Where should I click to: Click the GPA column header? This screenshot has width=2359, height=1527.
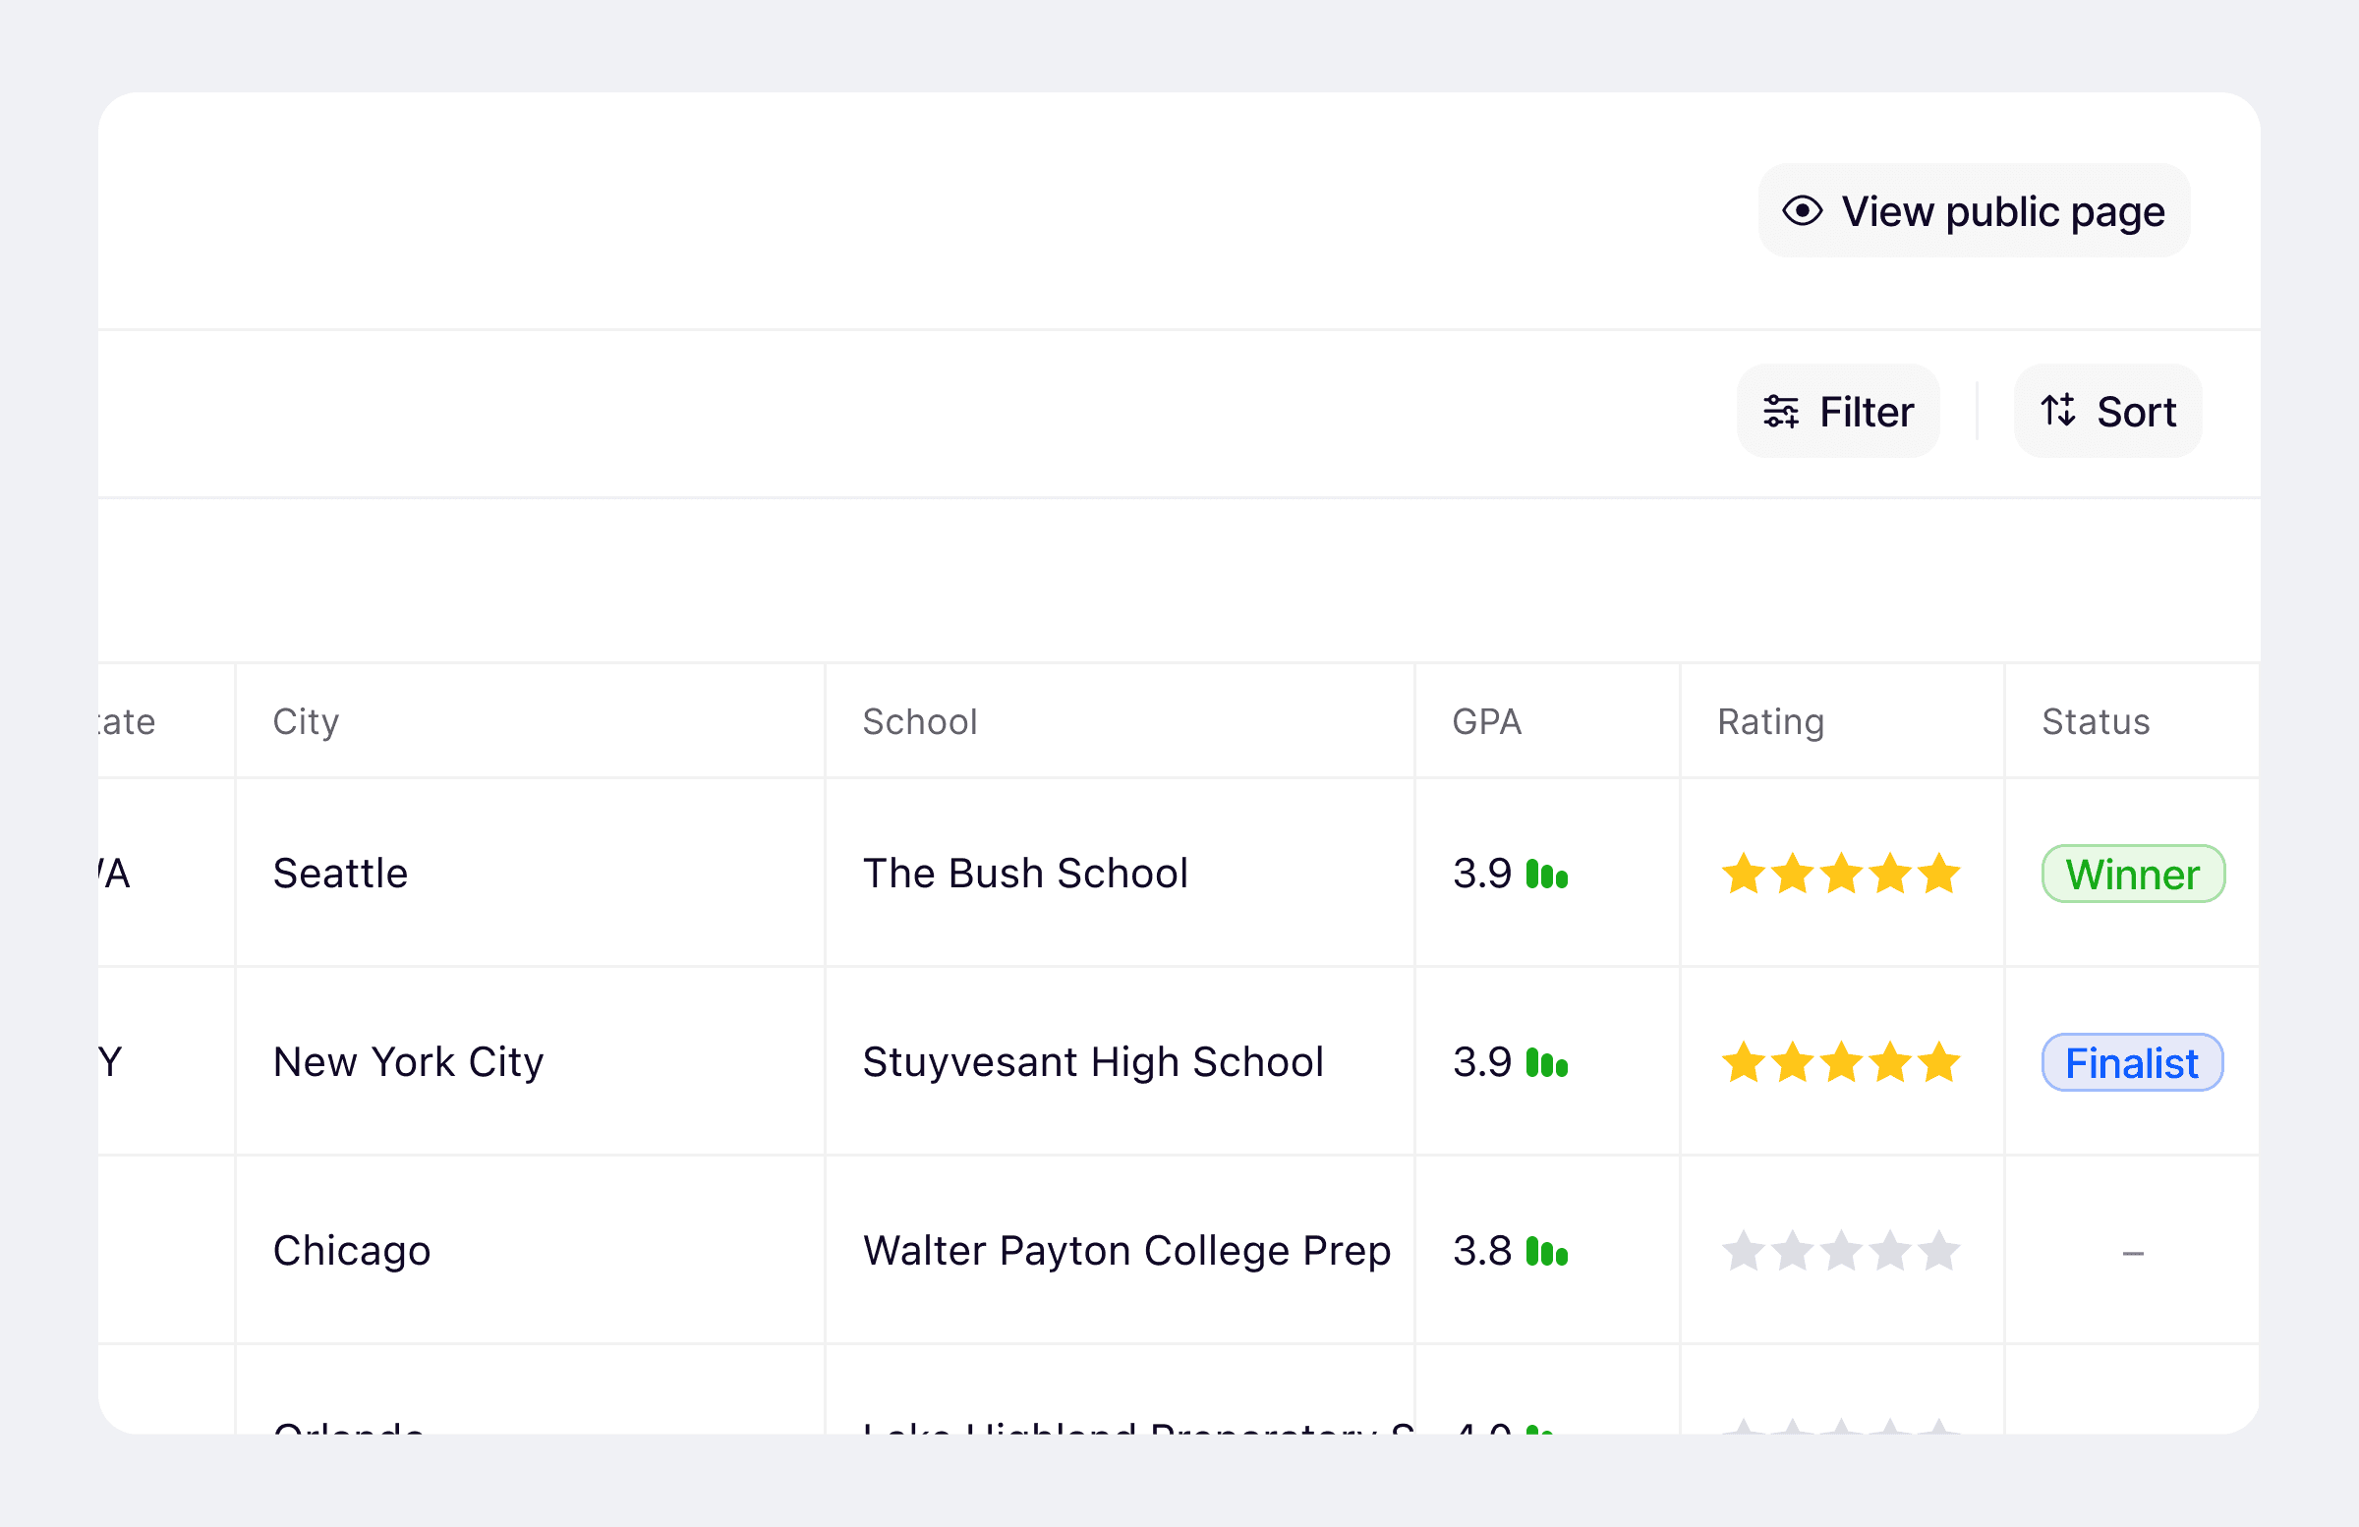(1486, 721)
